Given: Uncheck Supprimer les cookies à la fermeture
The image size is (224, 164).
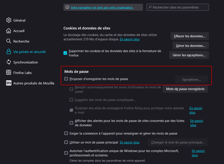Looking at the screenshot, I should click(65, 53).
